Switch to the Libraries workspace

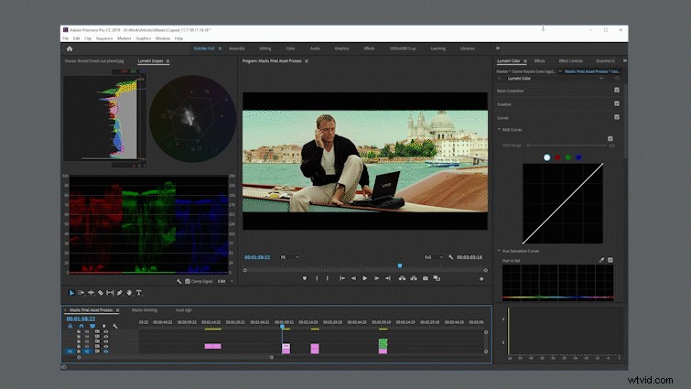467,49
